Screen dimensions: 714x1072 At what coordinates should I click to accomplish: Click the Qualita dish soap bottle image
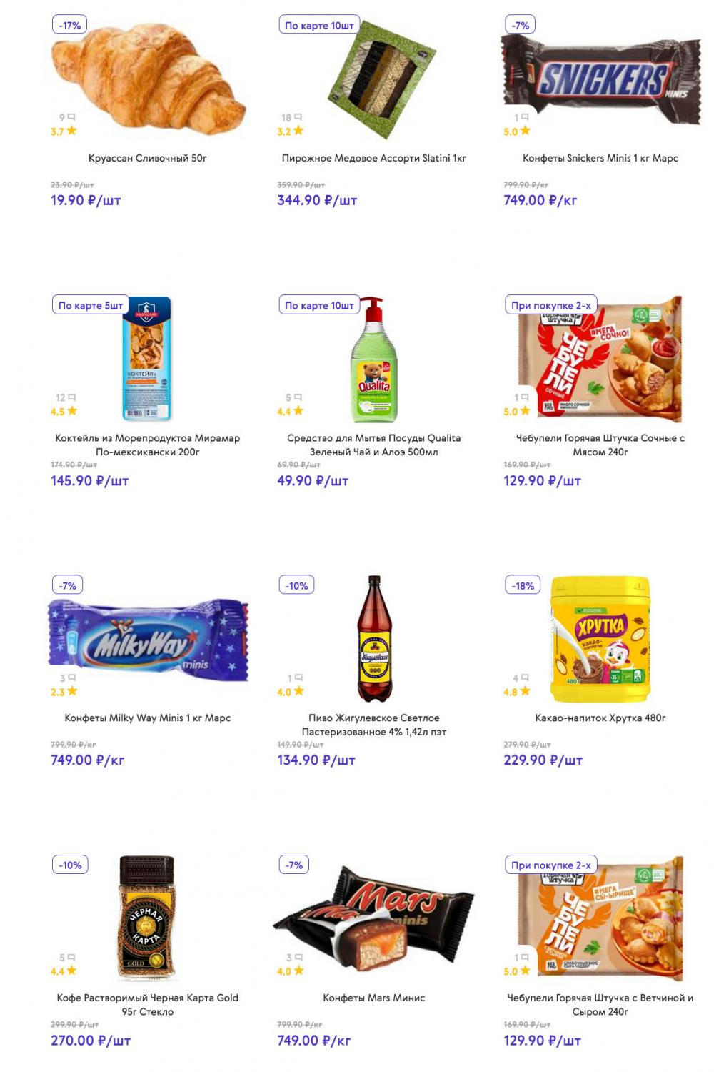[373, 359]
